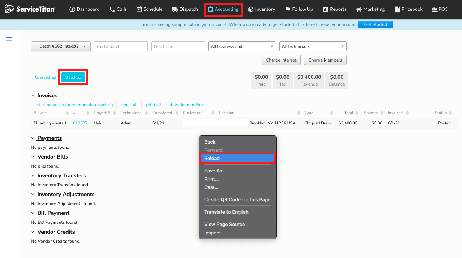Open the Pricebook

[x=408, y=9]
